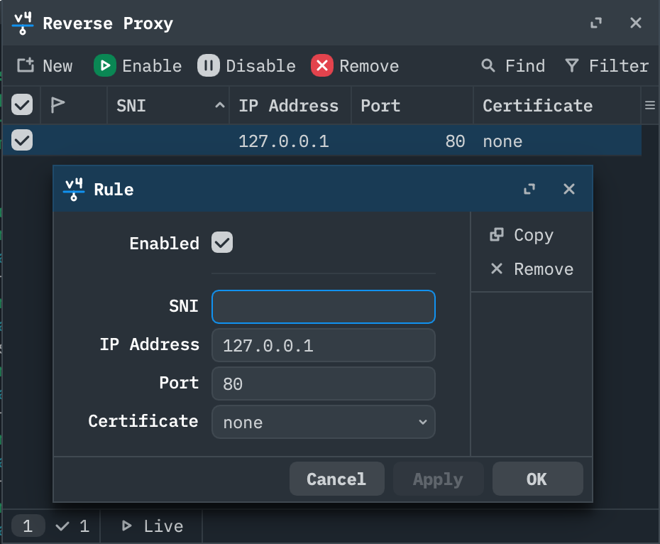Image resolution: width=660 pixels, height=544 pixels.
Task: Click the New rule icon
Action: click(x=26, y=65)
